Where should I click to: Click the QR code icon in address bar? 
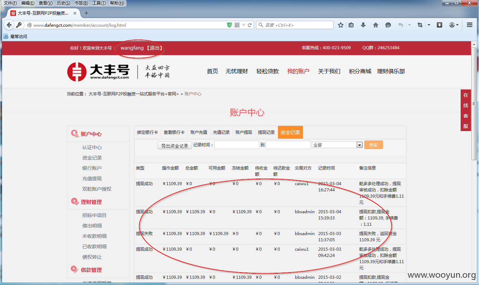tap(237, 25)
